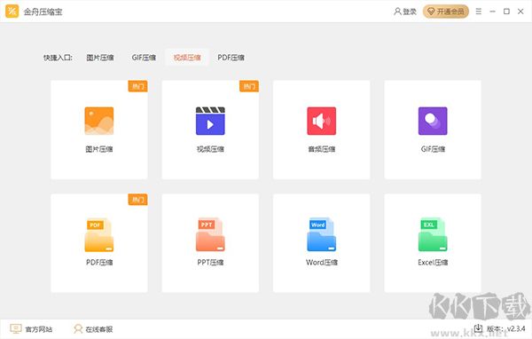Click the GIF压缩 card label
The width and height of the screenshot is (532, 339).
pyautogui.click(x=433, y=149)
